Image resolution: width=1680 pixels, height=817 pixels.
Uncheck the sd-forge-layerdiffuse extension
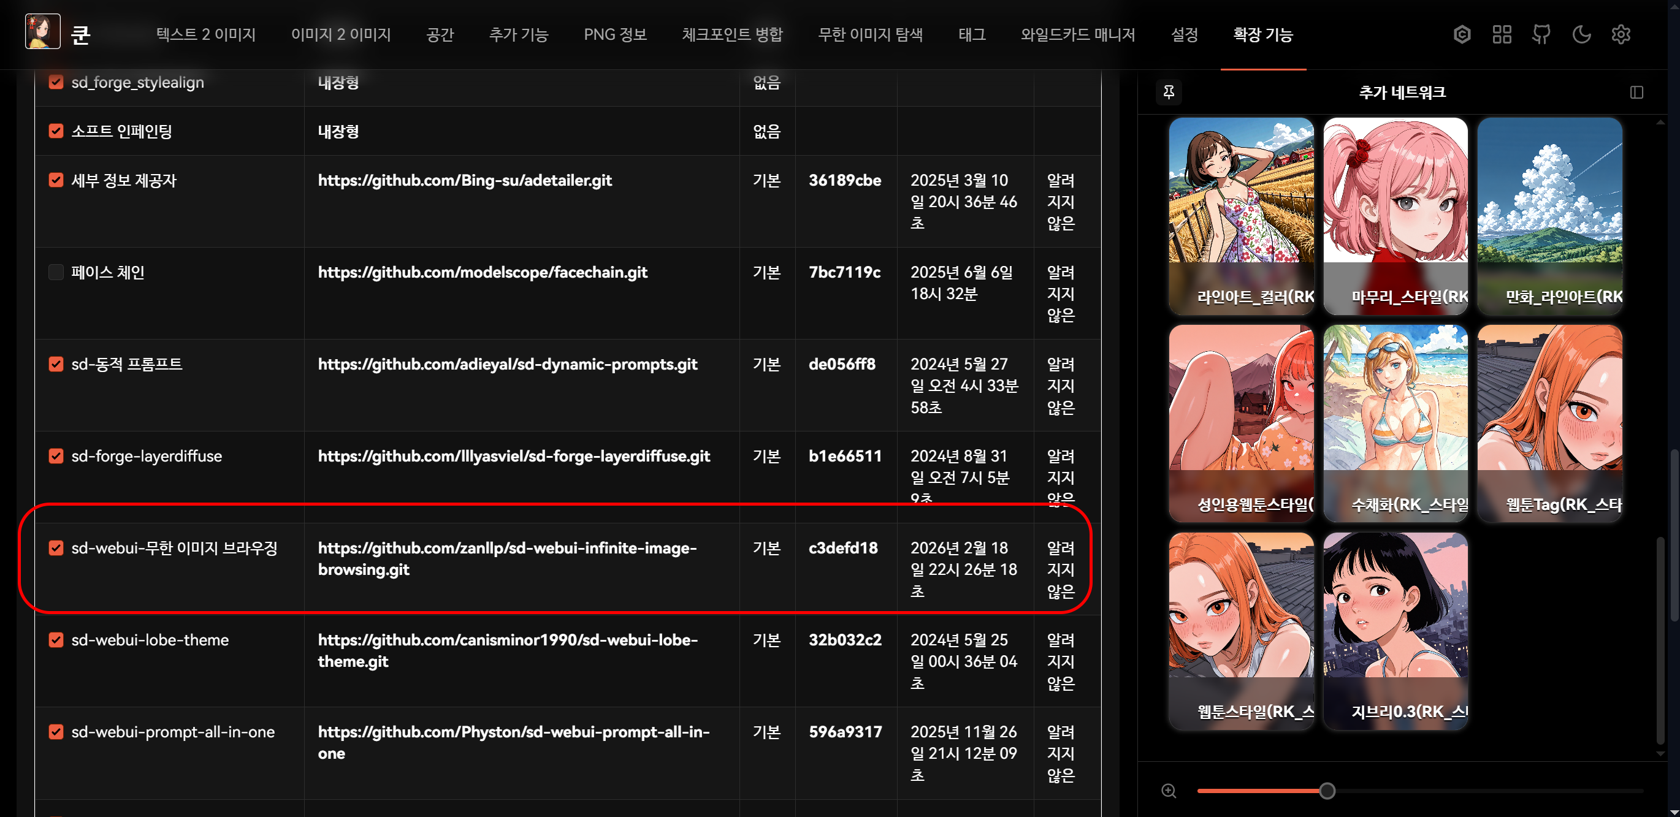(x=56, y=456)
